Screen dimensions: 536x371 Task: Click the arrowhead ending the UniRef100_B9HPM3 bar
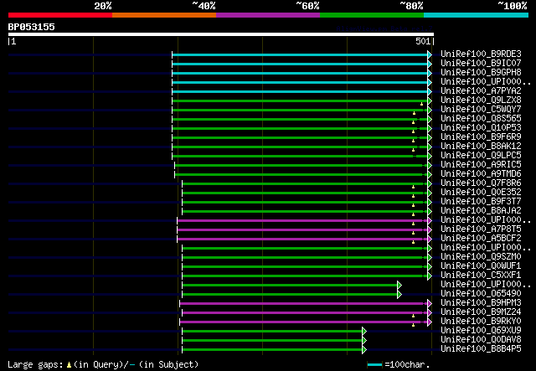pyautogui.click(x=430, y=303)
